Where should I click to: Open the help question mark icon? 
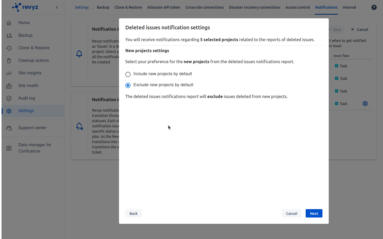[x=374, y=7]
